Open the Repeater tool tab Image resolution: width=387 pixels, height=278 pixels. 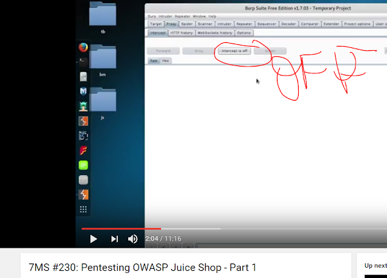(244, 24)
